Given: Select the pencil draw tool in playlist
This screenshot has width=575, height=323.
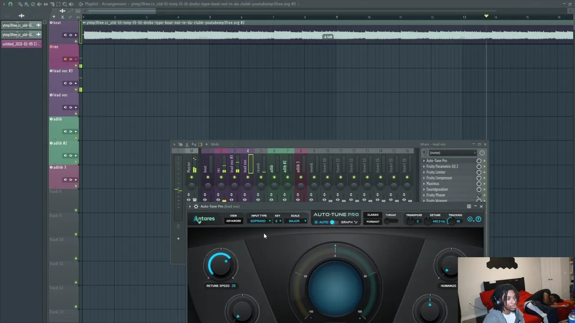Looking at the screenshot, I should [20, 4].
